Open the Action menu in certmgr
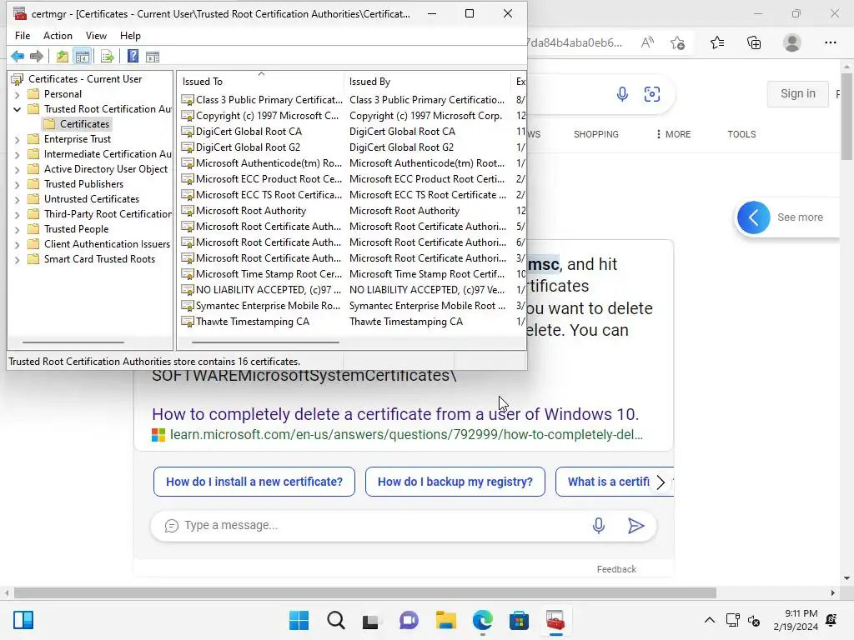The height and width of the screenshot is (640, 854). click(58, 35)
